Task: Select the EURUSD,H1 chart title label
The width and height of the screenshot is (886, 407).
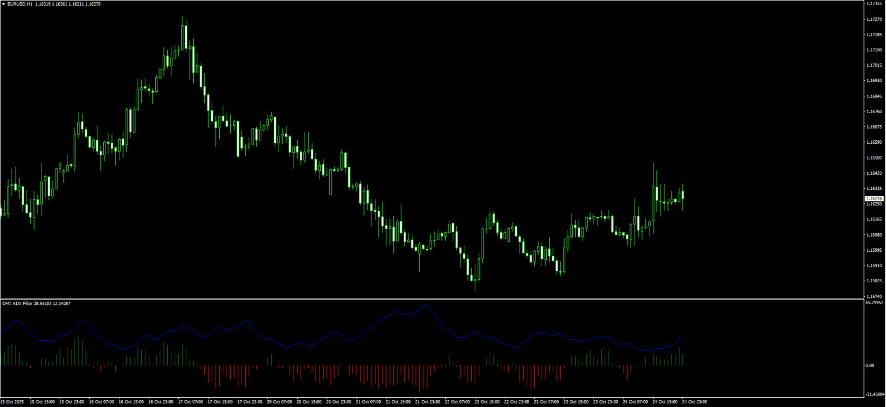Action: coord(21,3)
